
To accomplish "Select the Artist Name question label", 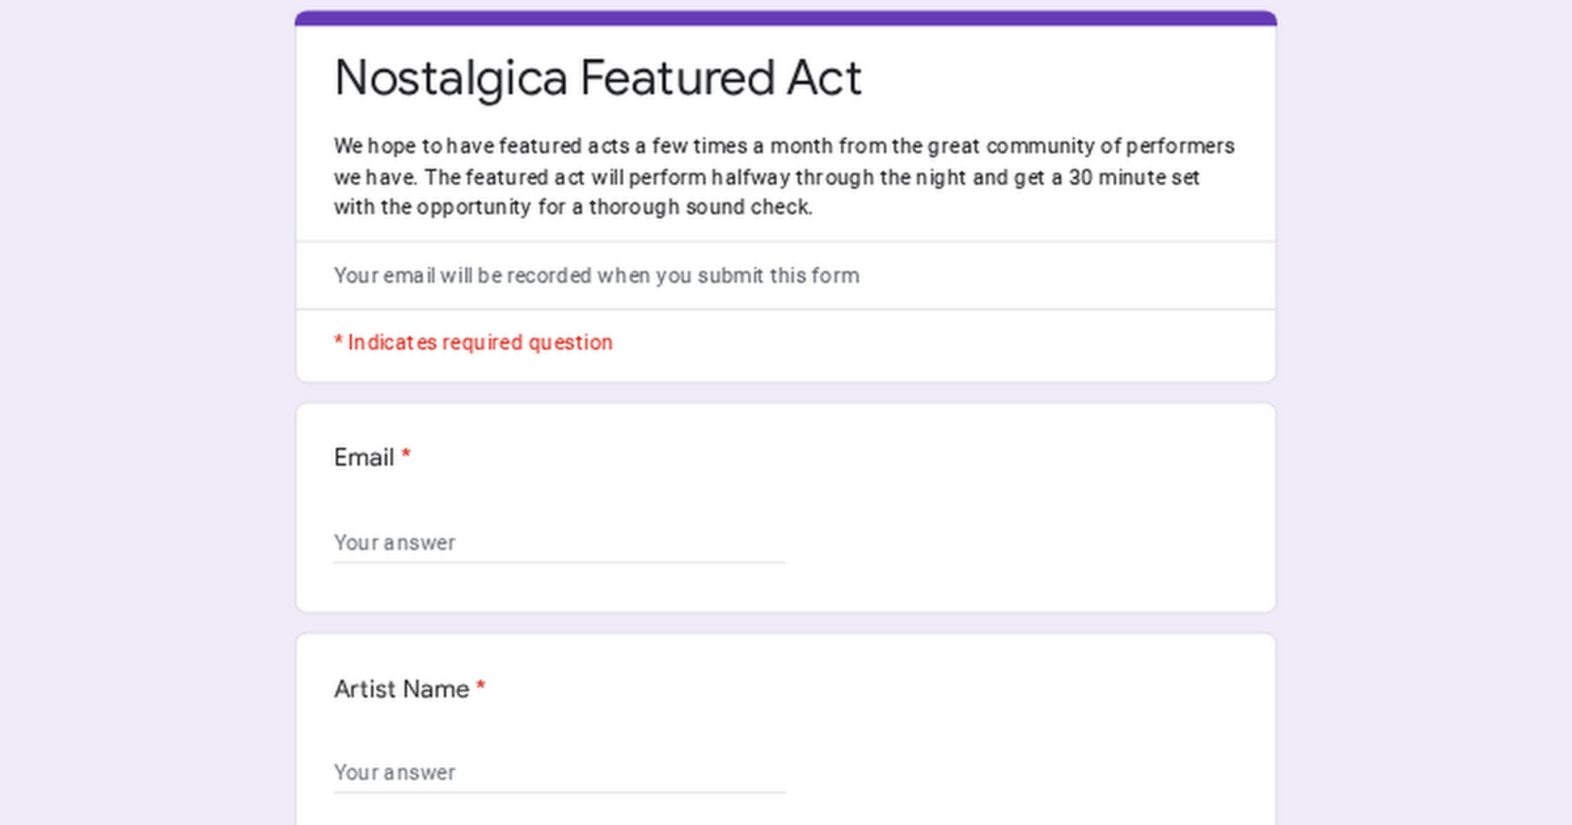I will 401,689.
